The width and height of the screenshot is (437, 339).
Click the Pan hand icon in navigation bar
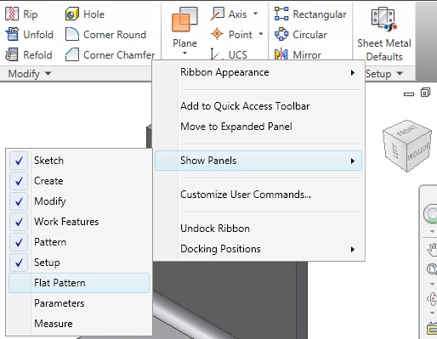pyautogui.click(x=433, y=249)
